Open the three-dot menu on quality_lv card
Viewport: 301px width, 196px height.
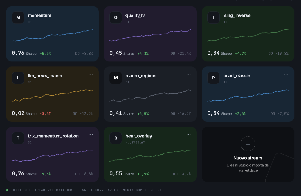pos(189,14)
